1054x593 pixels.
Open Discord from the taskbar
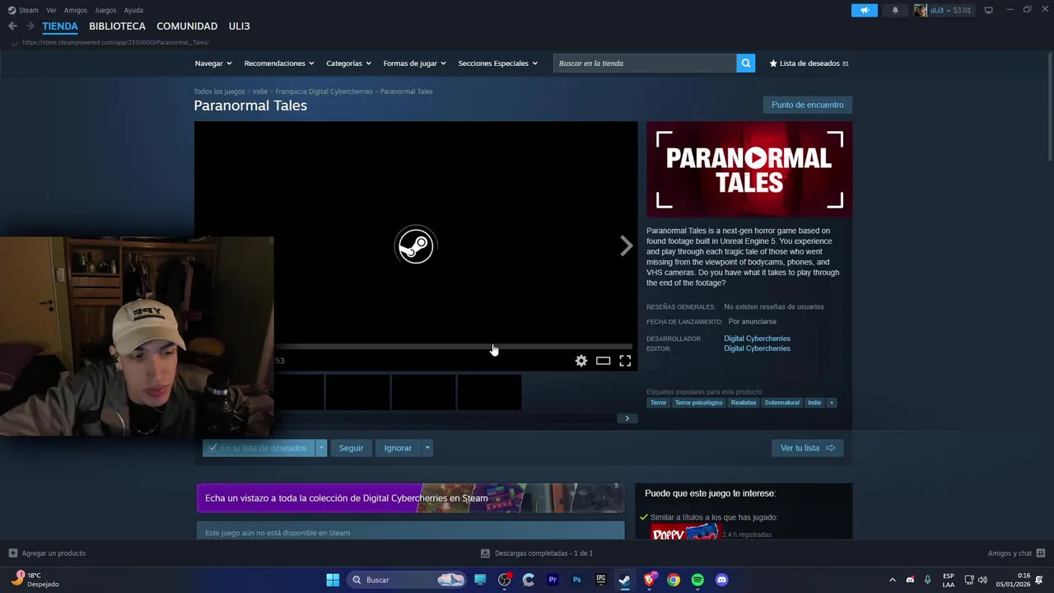click(722, 580)
